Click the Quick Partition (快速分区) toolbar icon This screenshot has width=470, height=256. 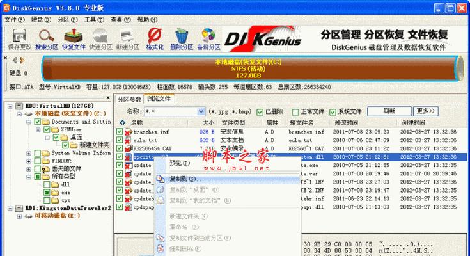100,36
